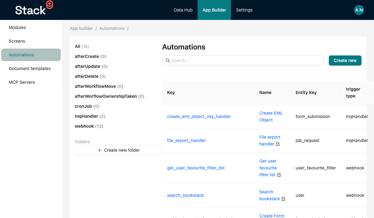Click webhook cell in get_user_favourite_filter_list row

coord(355,168)
